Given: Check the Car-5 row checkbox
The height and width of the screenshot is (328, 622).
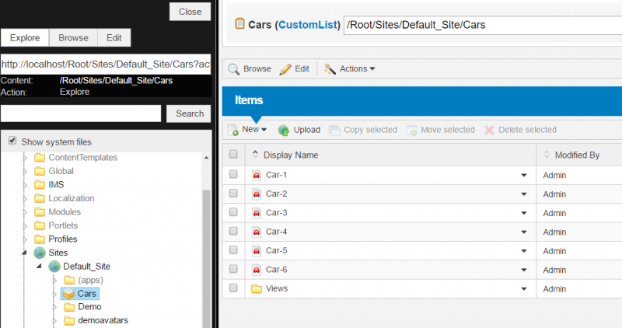Looking at the screenshot, I should (x=233, y=249).
